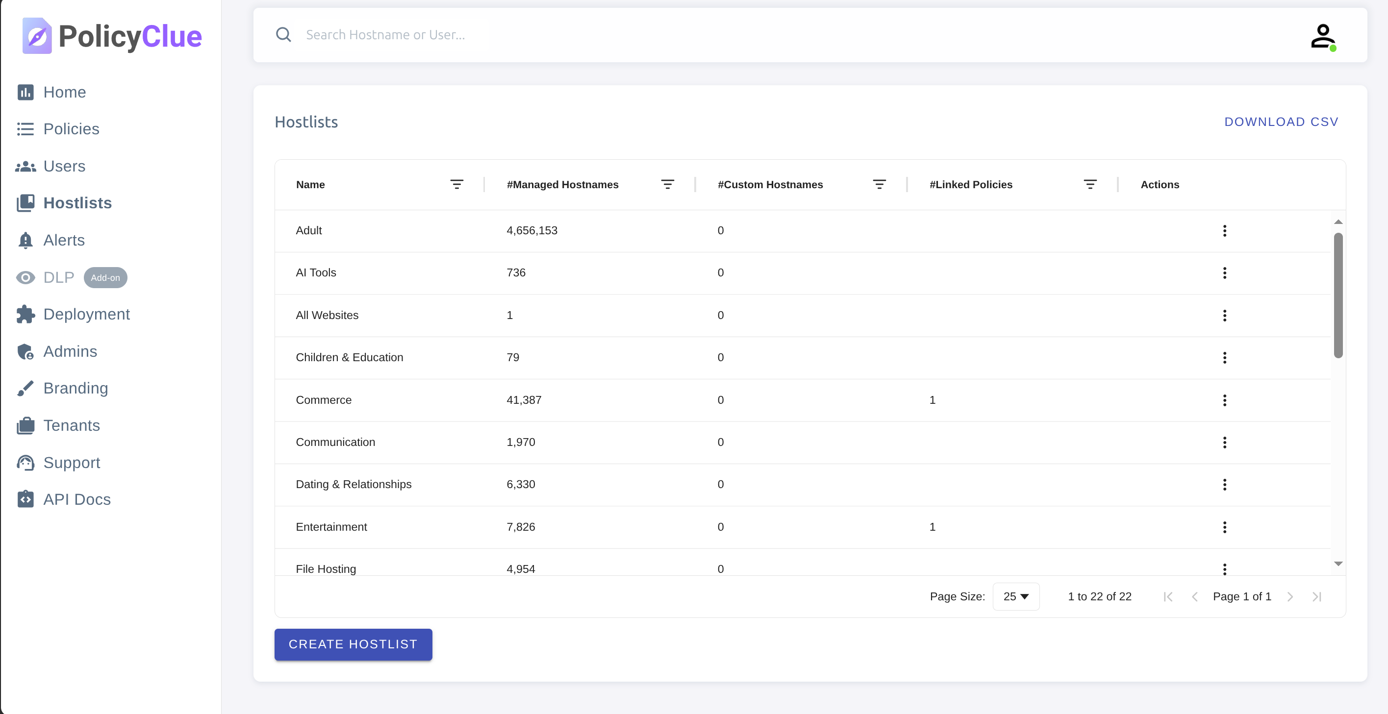This screenshot has height=714, width=1388.
Task: Open actions menu for Entertainment row
Action: pyautogui.click(x=1224, y=527)
